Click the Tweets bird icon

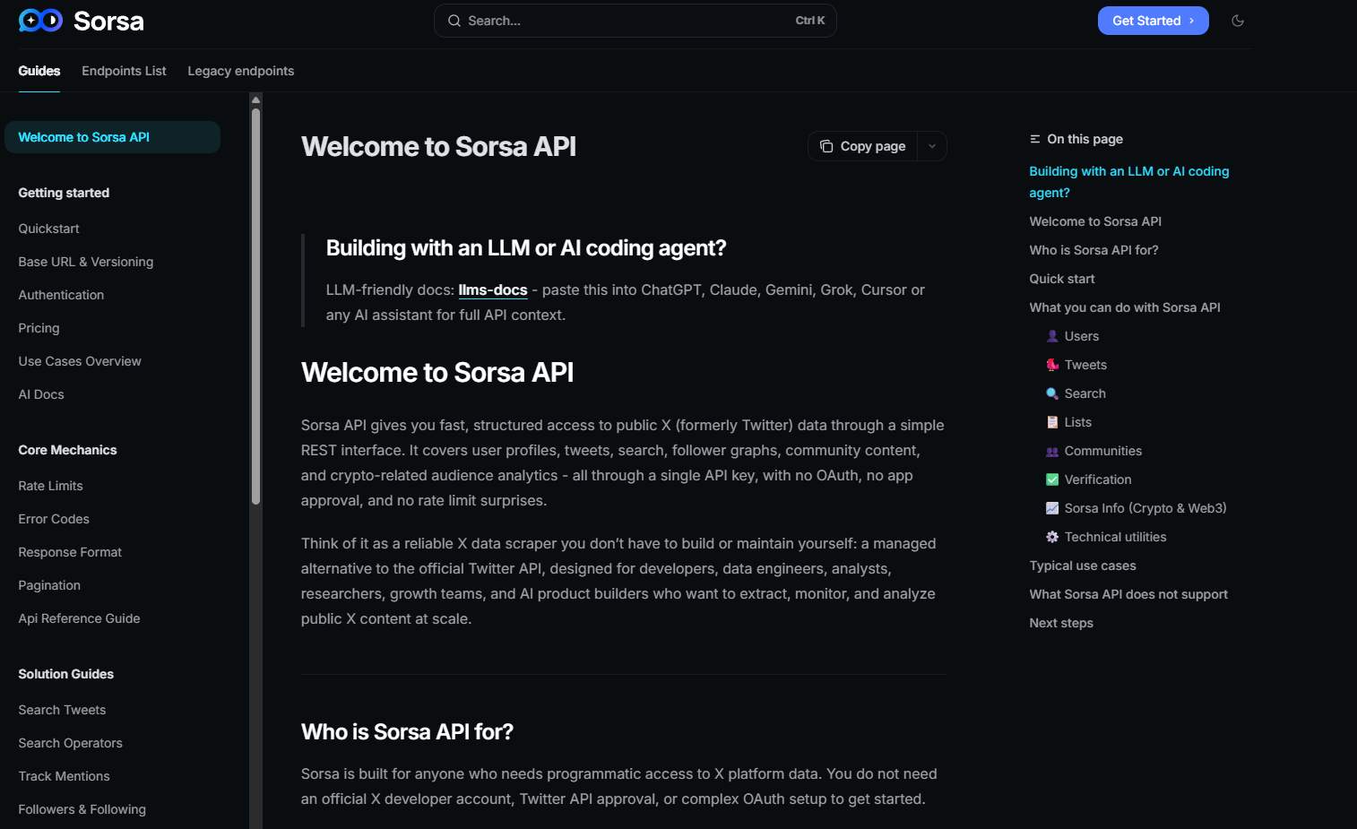(x=1052, y=365)
